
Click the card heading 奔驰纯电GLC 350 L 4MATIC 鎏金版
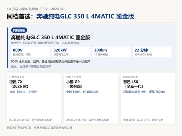click(x=50, y=37)
